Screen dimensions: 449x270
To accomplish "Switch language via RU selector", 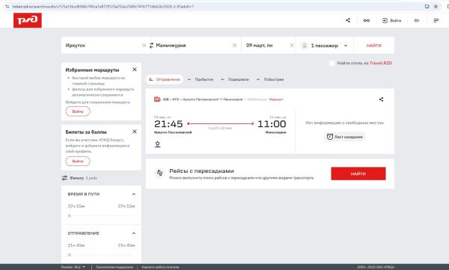I will [x=417, y=21].
